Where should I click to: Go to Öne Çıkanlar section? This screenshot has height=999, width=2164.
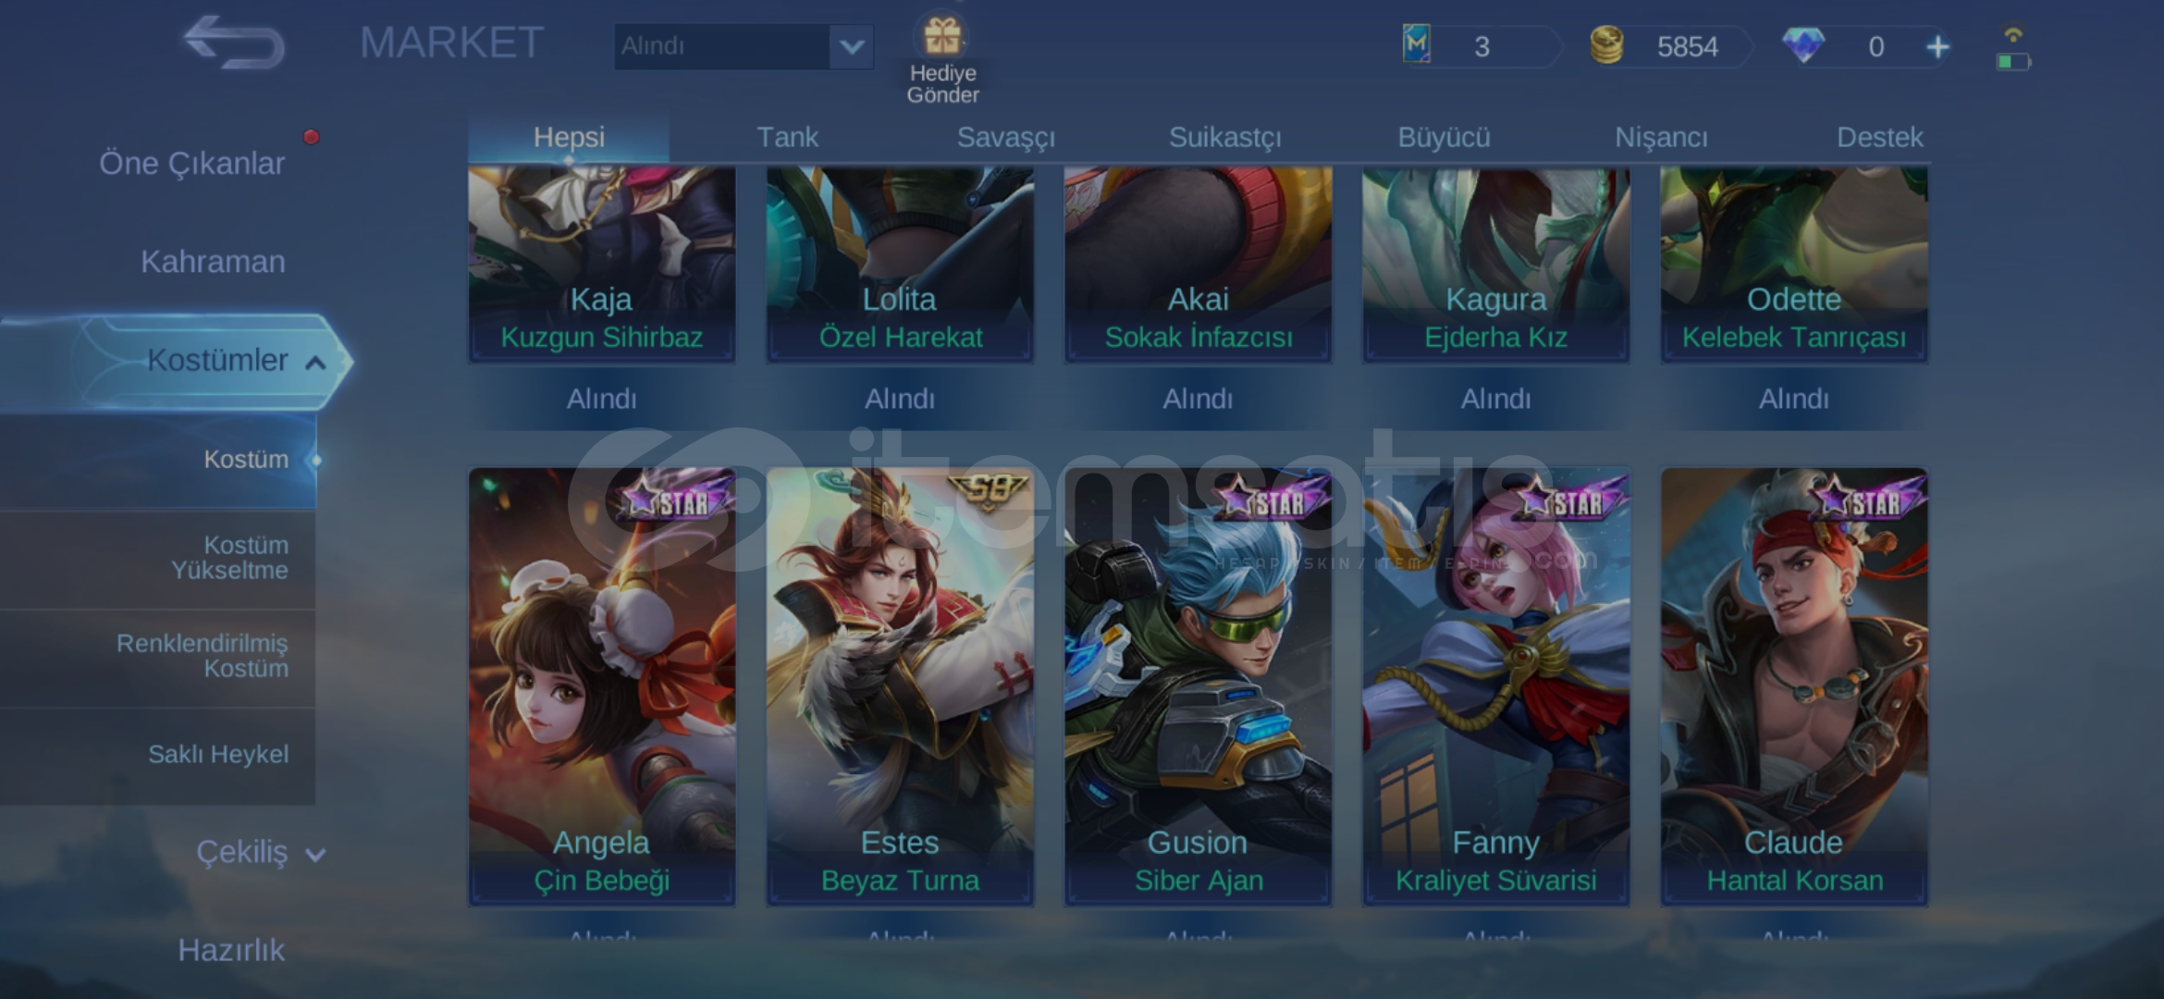pyautogui.click(x=191, y=164)
